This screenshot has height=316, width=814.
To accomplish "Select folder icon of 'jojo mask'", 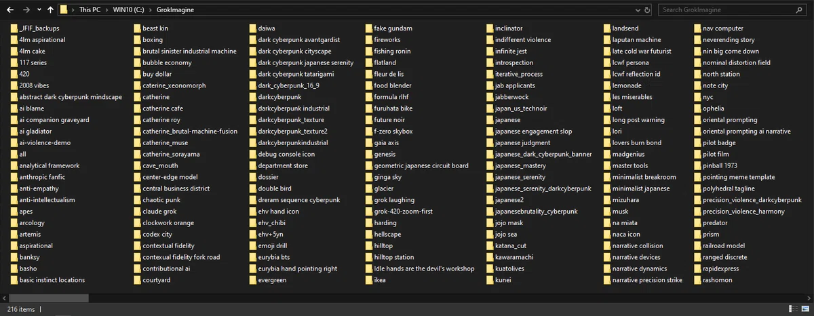I will point(490,222).
